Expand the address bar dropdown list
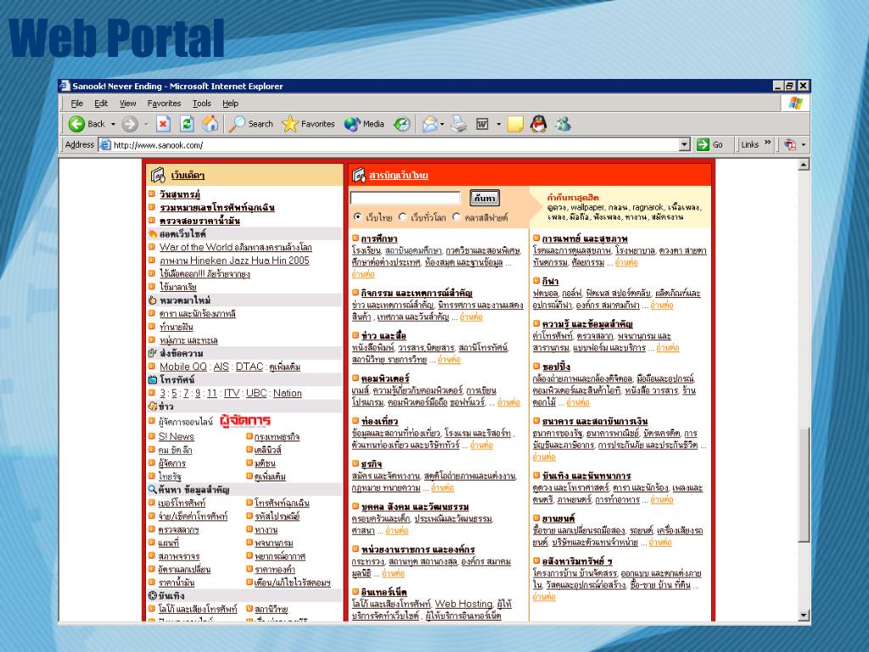The height and width of the screenshot is (652, 869). pyautogui.click(x=685, y=144)
